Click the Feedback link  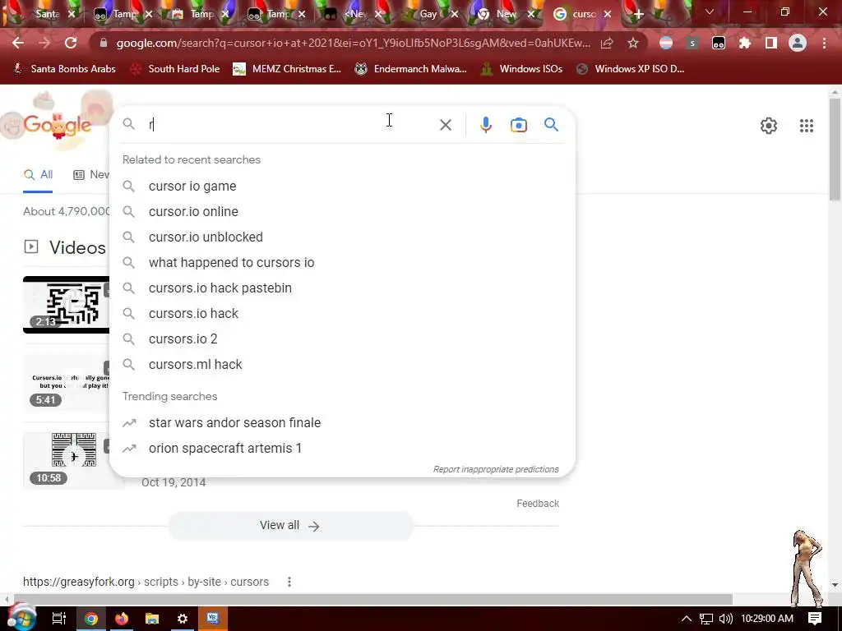pyautogui.click(x=538, y=504)
